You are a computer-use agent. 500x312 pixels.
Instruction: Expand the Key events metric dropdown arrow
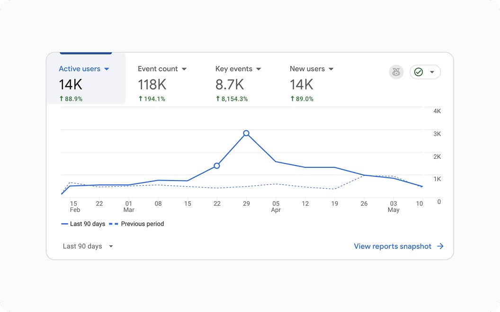coord(259,69)
